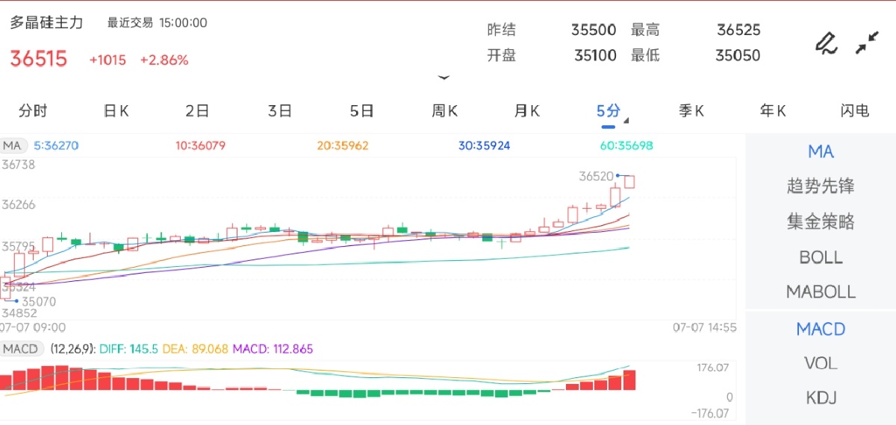Click the MA 30:35924 legend value
The height and width of the screenshot is (425, 896).
[x=484, y=145]
